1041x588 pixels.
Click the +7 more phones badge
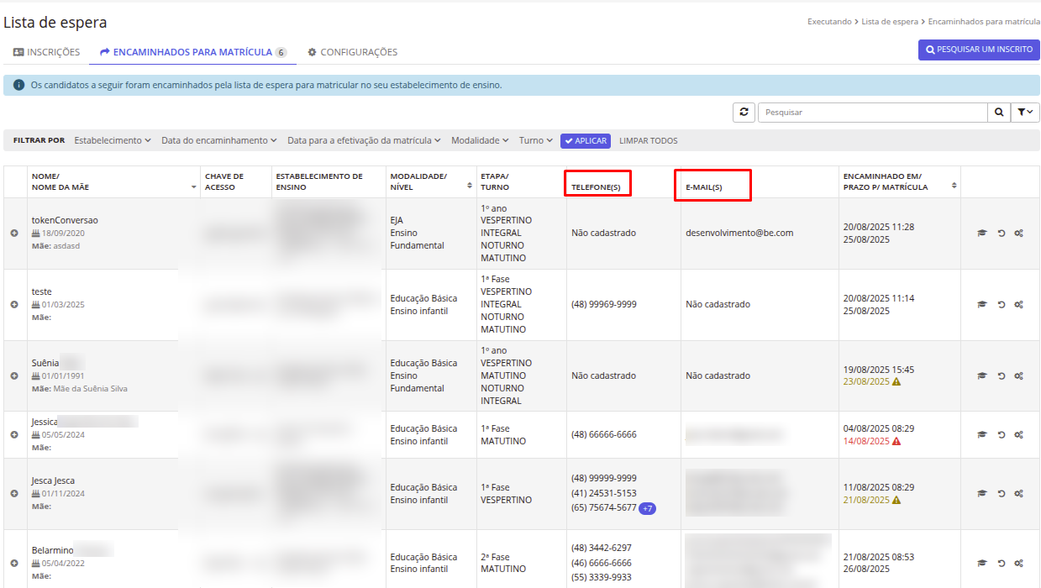coord(648,508)
